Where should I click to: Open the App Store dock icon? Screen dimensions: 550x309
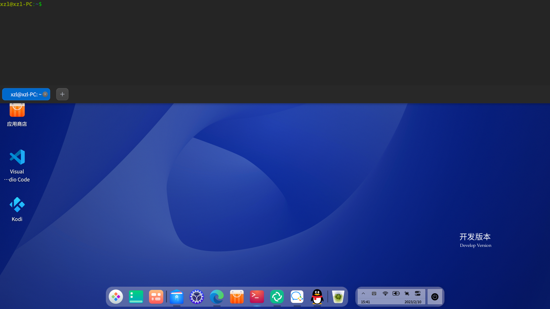[x=237, y=297]
